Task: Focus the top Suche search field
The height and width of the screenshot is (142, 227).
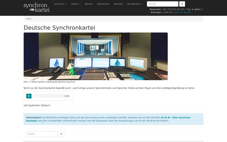Action: point(163,4)
